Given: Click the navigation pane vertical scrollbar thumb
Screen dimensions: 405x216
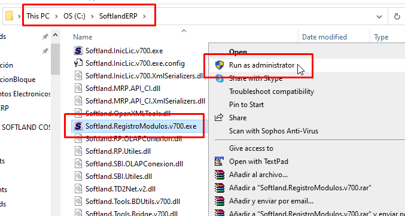Looking at the screenshot, I should pyautogui.click(x=55, y=59).
